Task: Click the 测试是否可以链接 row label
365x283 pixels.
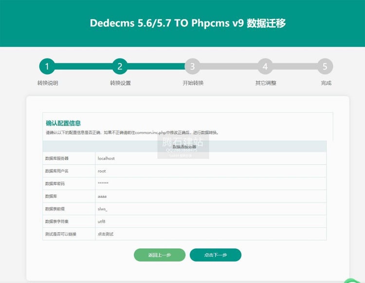Action: click(60, 234)
